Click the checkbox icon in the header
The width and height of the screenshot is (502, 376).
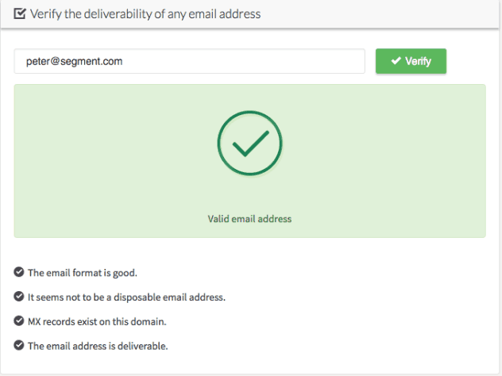20,13
